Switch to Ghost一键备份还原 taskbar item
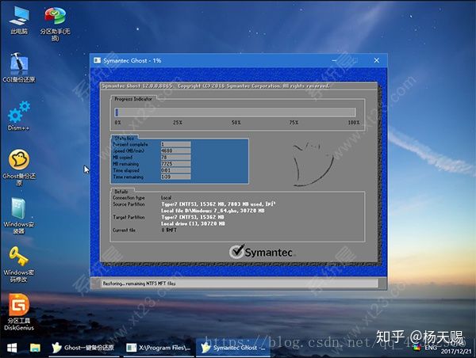The height and width of the screenshot is (358, 476). pyautogui.click(x=83, y=348)
